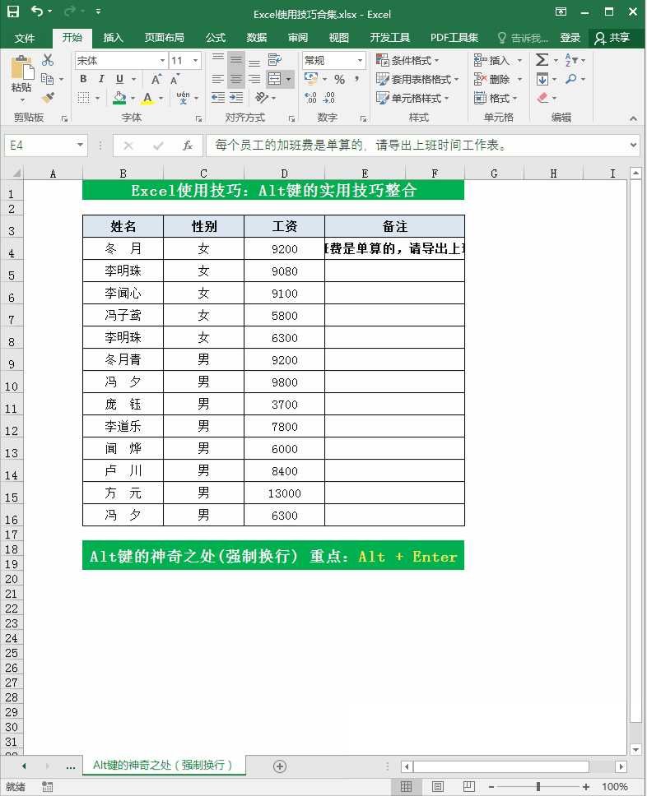647x796 pixels.
Task: Click the Paste clipboard icon
Action: pyautogui.click(x=21, y=67)
